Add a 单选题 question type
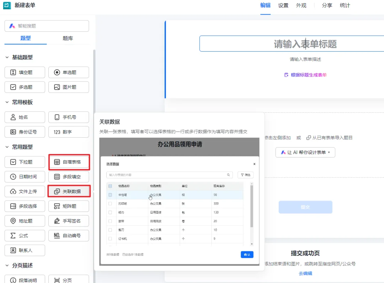The width and height of the screenshot is (384, 283). pyautogui.click(x=69, y=72)
